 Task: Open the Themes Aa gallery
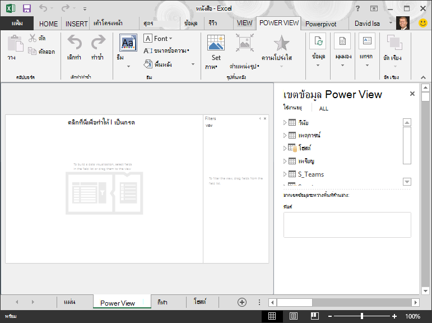(128, 43)
